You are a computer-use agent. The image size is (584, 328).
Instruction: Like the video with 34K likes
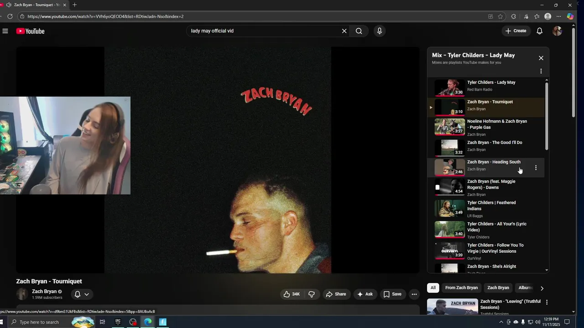pos(292,294)
